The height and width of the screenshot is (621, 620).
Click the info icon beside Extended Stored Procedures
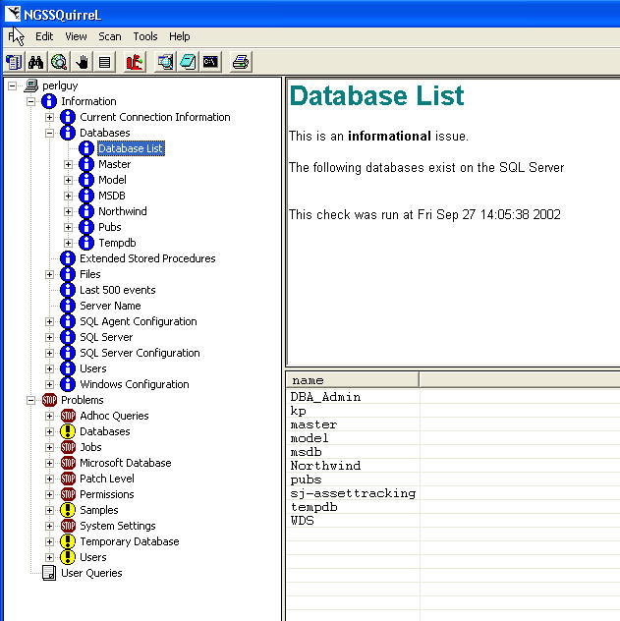[x=68, y=258]
